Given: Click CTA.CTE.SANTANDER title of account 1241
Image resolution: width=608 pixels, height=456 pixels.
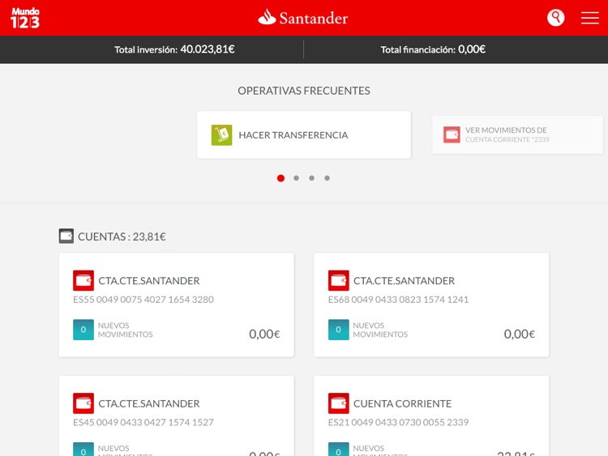Looking at the screenshot, I should click(x=404, y=281).
